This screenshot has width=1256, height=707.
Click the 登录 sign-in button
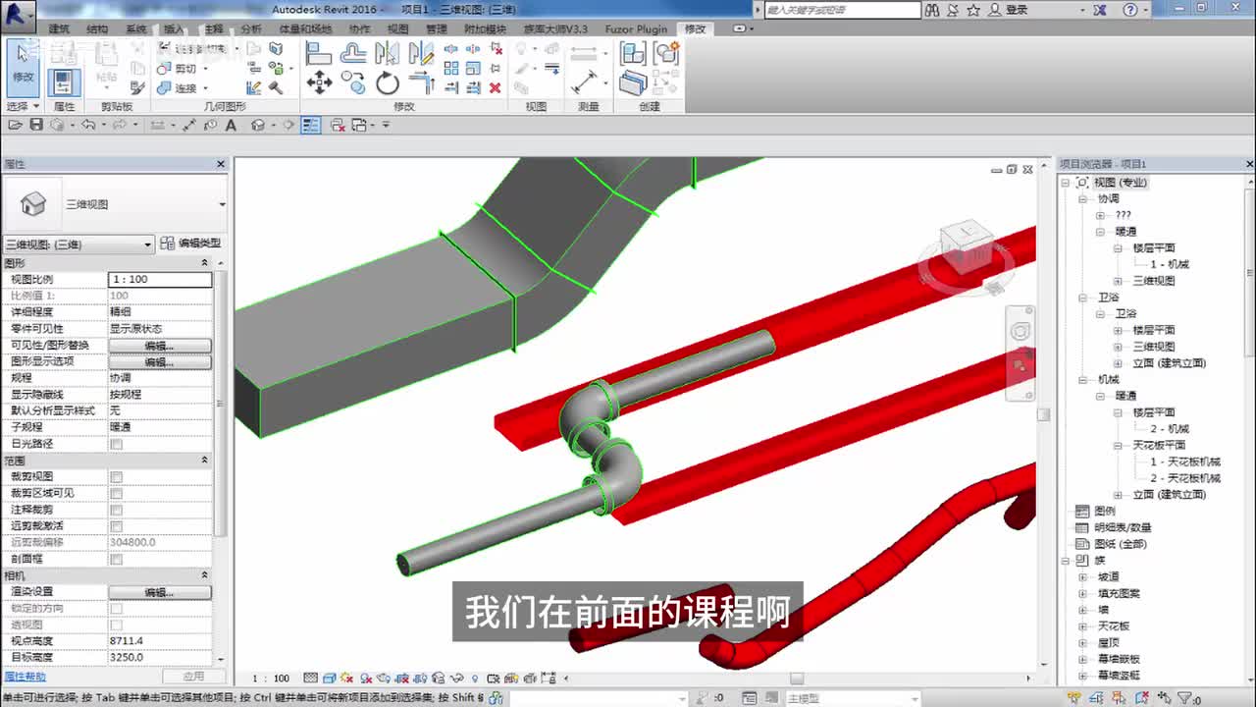[1009, 10]
